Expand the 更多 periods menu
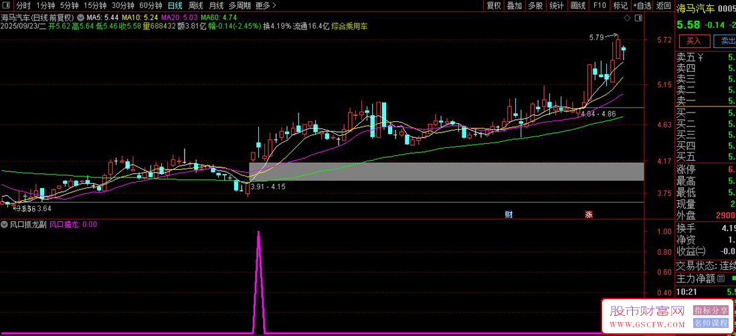Screen dimensions: 736x336 [266, 5]
